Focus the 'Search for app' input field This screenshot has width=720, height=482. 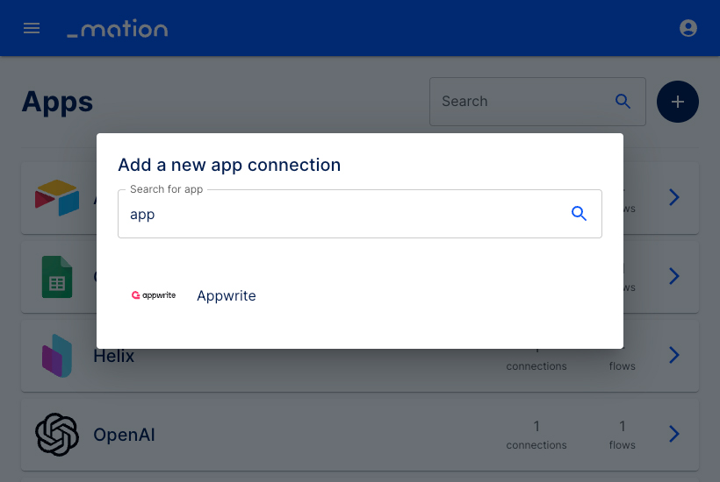coord(359,214)
